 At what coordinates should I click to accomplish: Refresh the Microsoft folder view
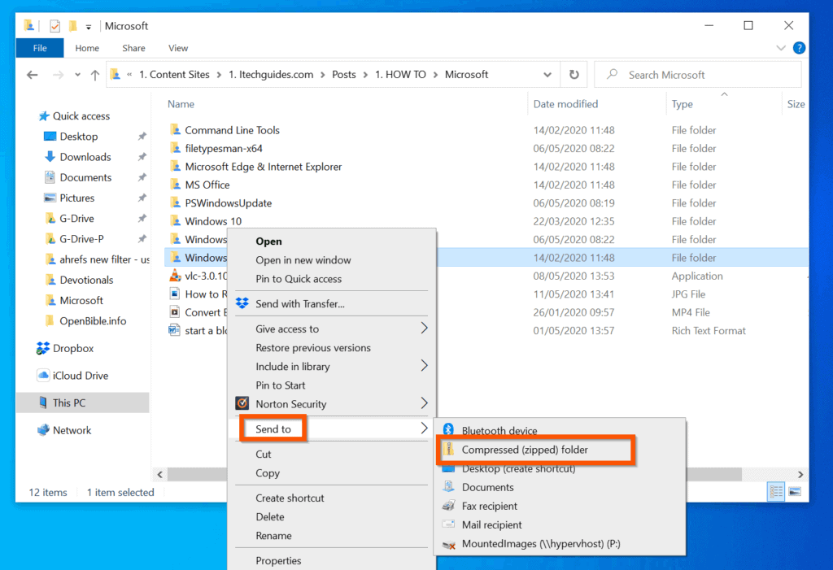click(574, 74)
